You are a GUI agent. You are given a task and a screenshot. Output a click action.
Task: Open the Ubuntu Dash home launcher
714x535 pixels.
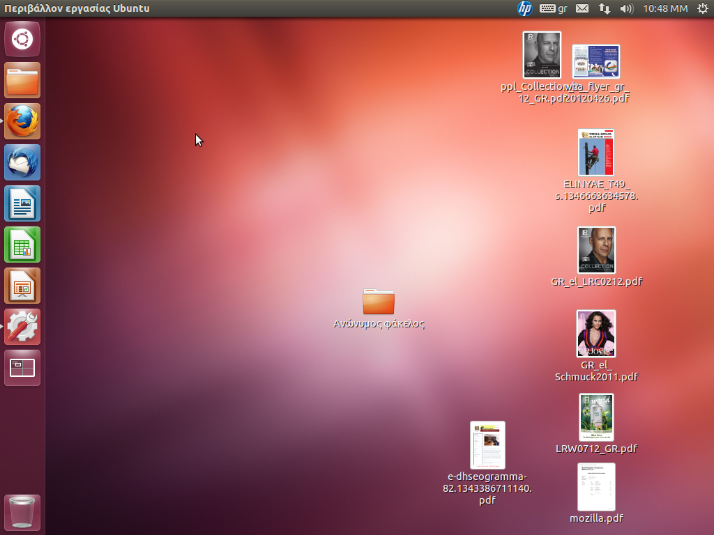[22, 39]
